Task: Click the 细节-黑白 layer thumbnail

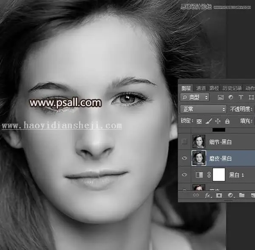Action: (199, 142)
